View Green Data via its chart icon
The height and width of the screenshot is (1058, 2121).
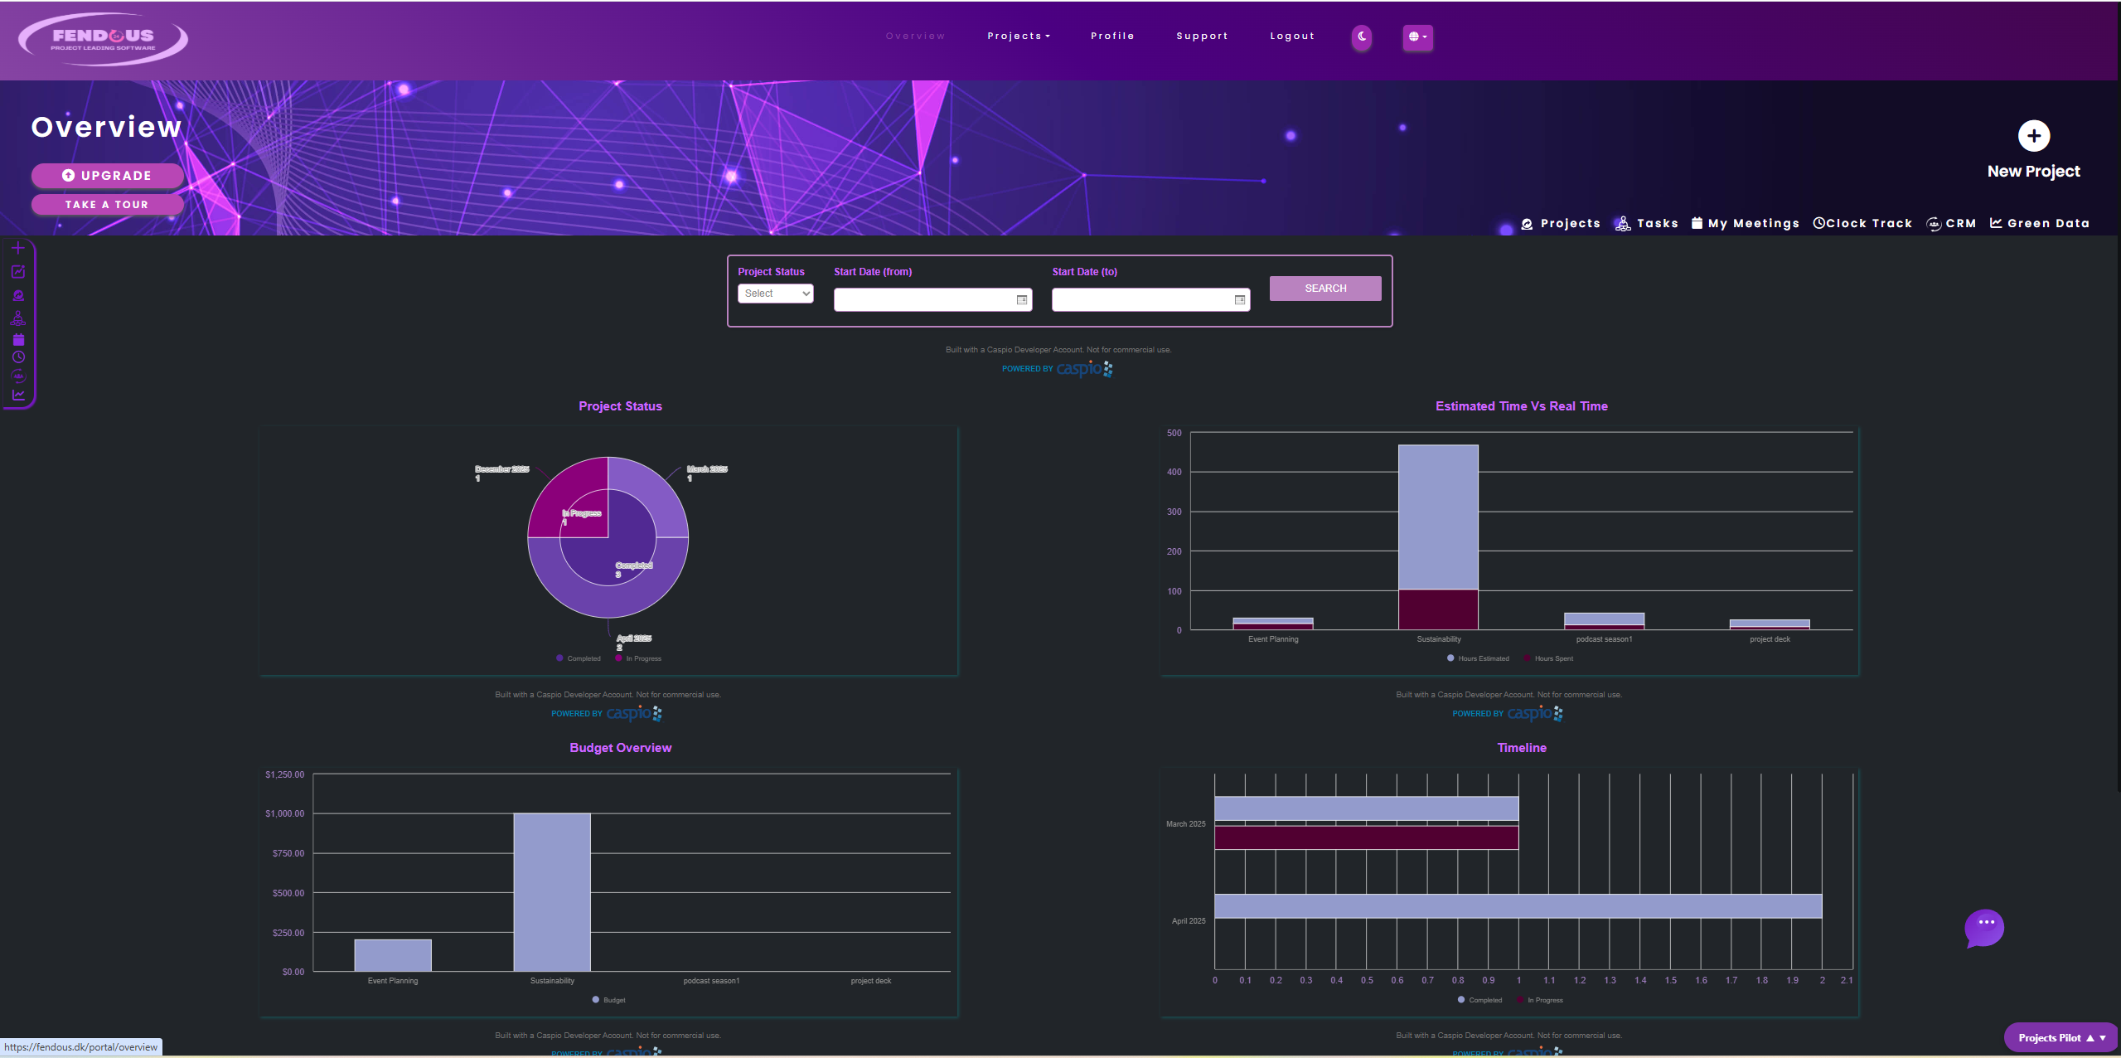click(1996, 223)
